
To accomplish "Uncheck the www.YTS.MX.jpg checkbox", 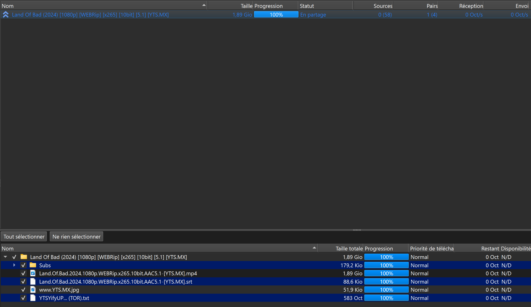I will (x=23, y=290).
